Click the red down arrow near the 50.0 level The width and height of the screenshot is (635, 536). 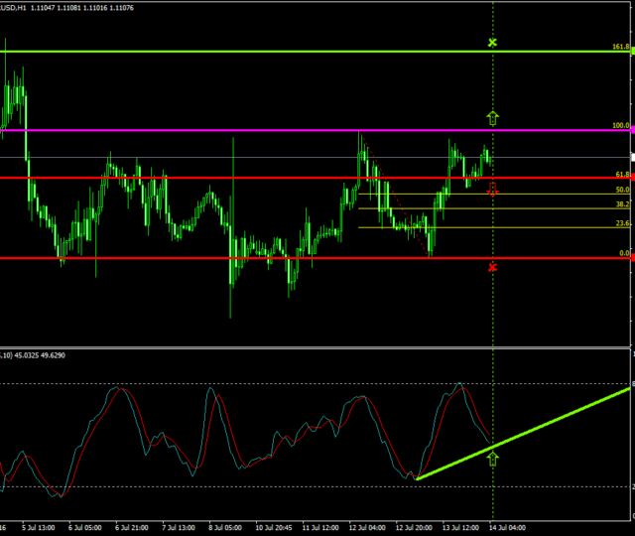[493, 189]
